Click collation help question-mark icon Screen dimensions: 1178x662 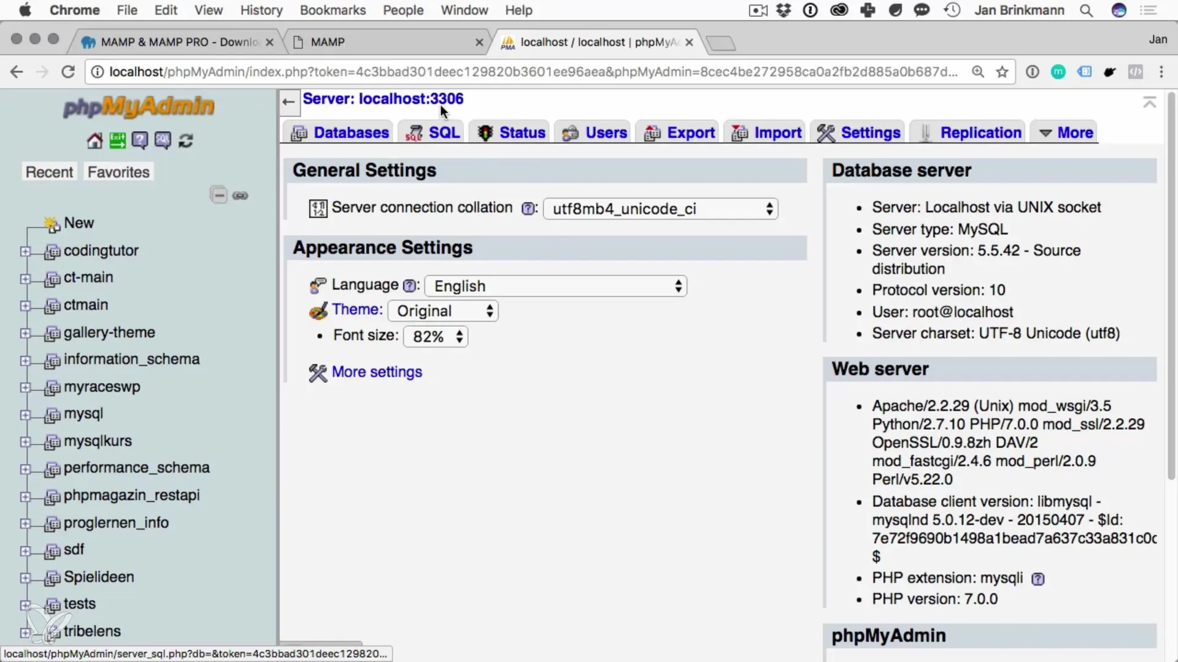coord(528,208)
